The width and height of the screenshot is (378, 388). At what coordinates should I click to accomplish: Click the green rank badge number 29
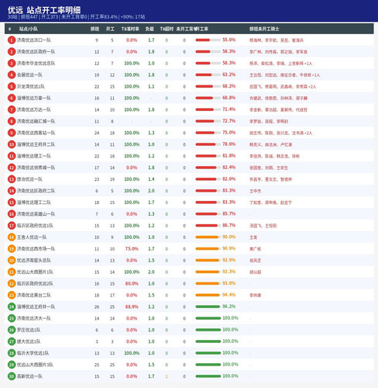12,365
